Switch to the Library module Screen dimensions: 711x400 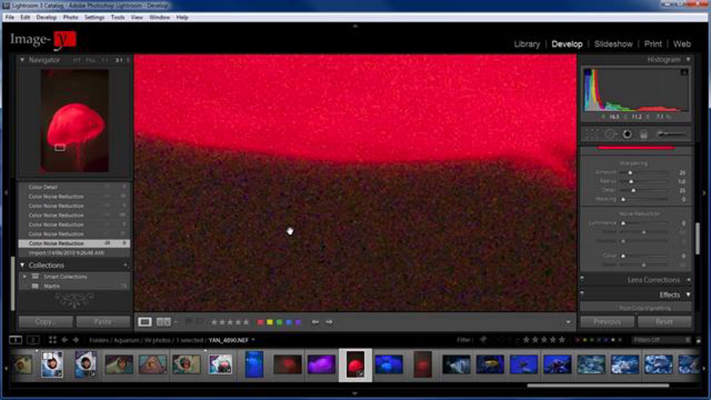pos(527,44)
